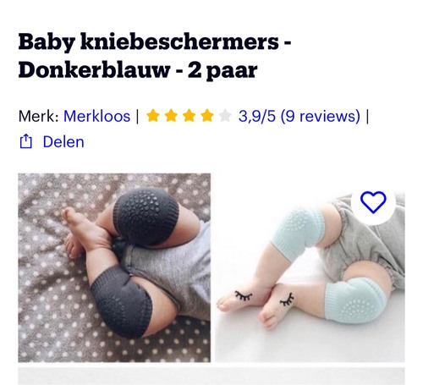
Task: Select the fourth yellow rating star
Action: coord(207,116)
